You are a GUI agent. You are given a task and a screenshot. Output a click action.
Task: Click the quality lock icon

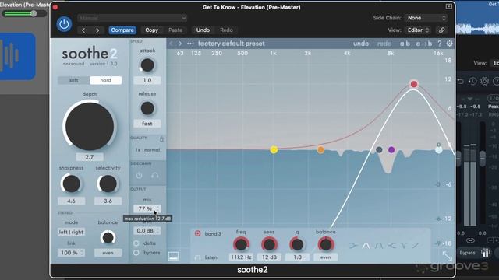click(x=161, y=138)
